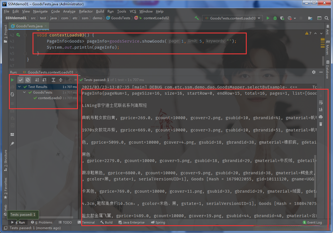Open Project Structure icon in toolbar
The image size is (333, 233).
(310, 18)
